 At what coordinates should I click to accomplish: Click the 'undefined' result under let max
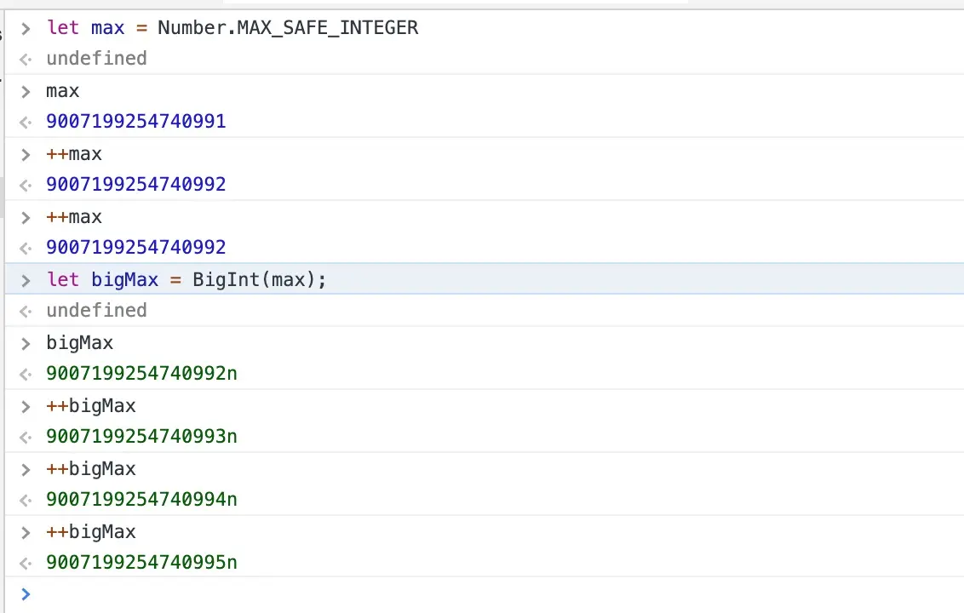pos(96,59)
